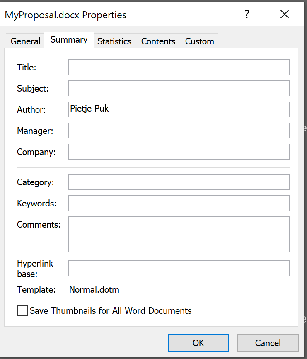Click inside the Keywords field
This screenshot has width=307, height=359.
pyautogui.click(x=178, y=203)
